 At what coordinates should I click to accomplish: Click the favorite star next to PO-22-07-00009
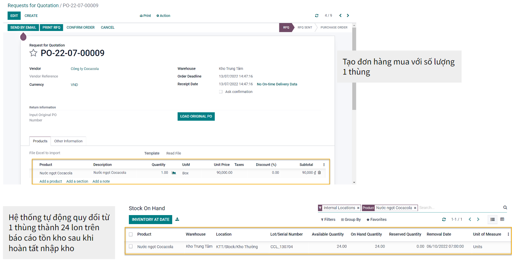(33, 53)
